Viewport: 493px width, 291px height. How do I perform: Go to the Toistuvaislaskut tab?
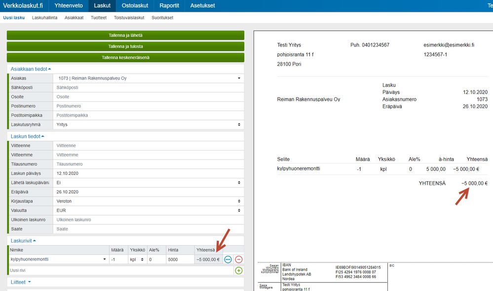tap(129, 18)
